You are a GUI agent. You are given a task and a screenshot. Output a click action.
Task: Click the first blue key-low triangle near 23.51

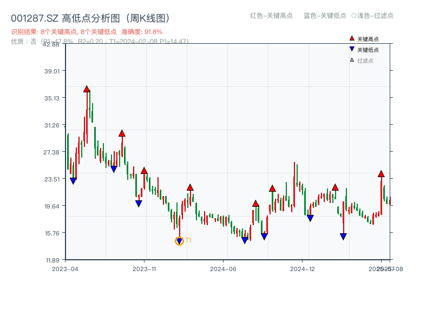73,181
